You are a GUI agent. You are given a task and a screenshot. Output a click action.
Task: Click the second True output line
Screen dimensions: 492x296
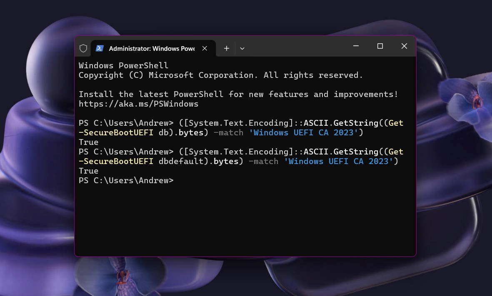(x=88, y=171)
